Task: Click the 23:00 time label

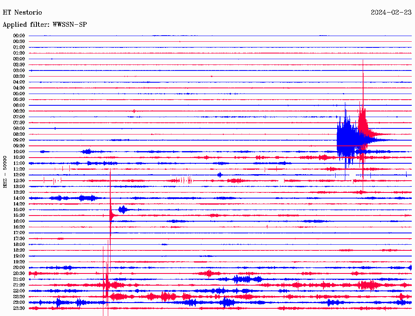Action: click(x=19, y=303)
